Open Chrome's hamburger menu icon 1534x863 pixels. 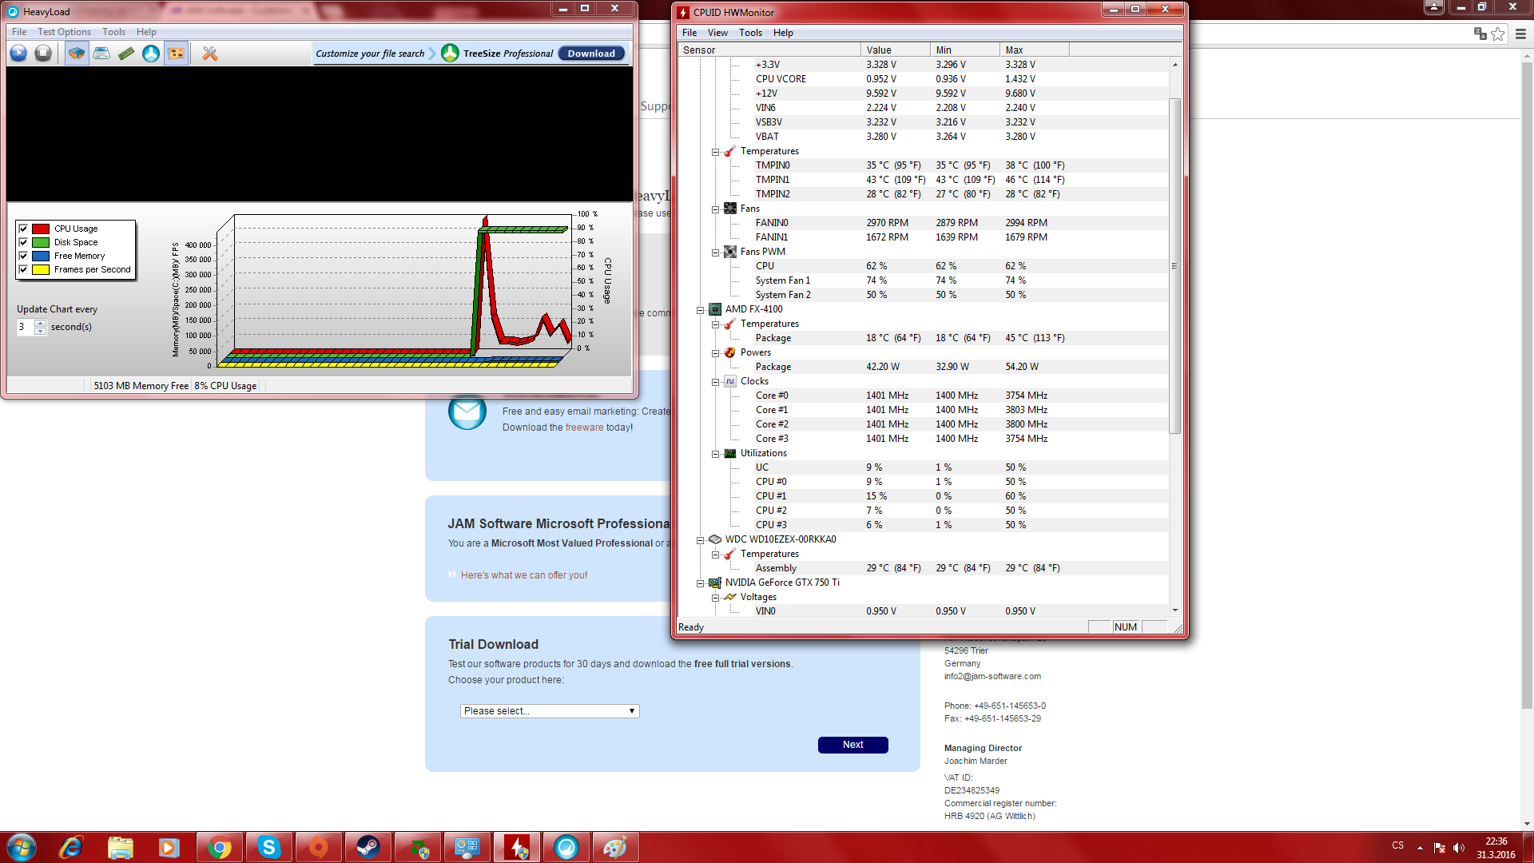coord(1520,34)
